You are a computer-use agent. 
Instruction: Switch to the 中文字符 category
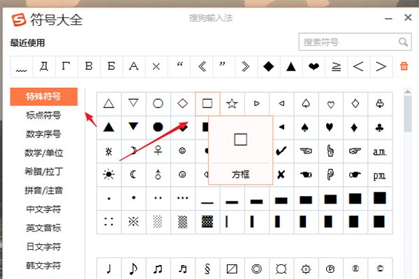click(44, 209)
